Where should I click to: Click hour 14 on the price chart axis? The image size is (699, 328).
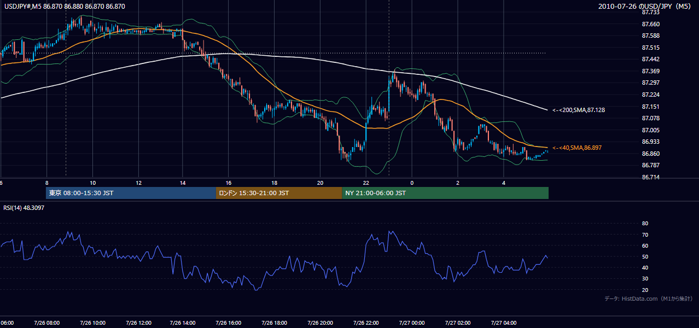point(183,183)
